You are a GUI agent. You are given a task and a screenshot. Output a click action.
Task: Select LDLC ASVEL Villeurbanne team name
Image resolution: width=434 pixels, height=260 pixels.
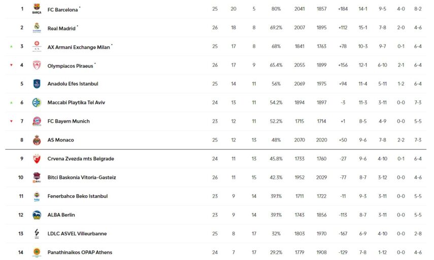coord(77,234)
